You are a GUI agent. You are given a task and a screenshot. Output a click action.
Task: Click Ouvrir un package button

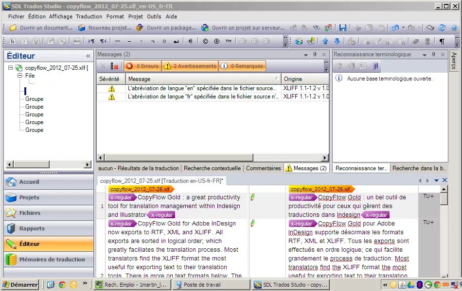point(166,28)
